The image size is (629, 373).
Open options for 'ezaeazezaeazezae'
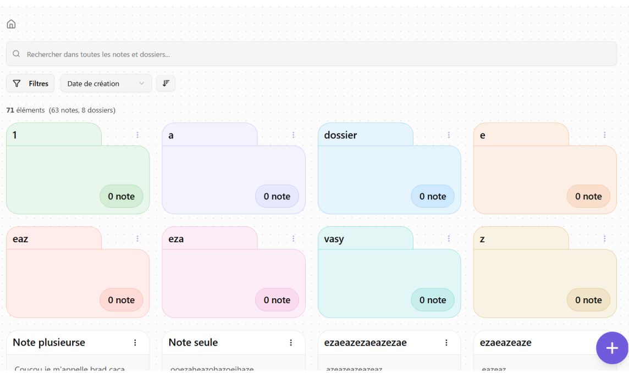click(x=446, y=342)
